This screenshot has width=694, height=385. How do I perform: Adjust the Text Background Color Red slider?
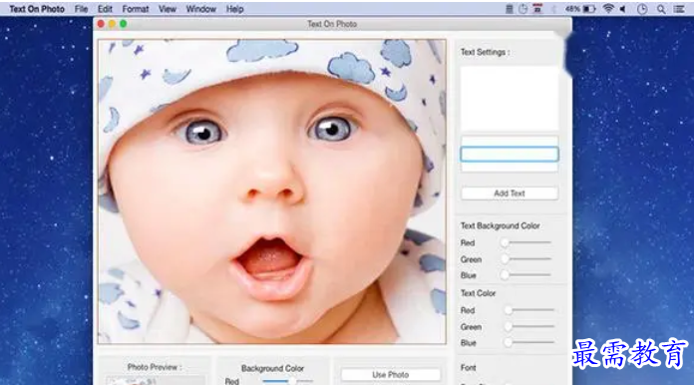[526, 242]
